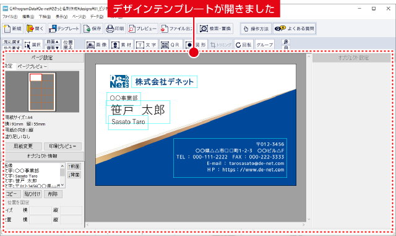Screen dimensions: 396x236
Task: Click the 横 size input field
Action: [x=40, y=210]
